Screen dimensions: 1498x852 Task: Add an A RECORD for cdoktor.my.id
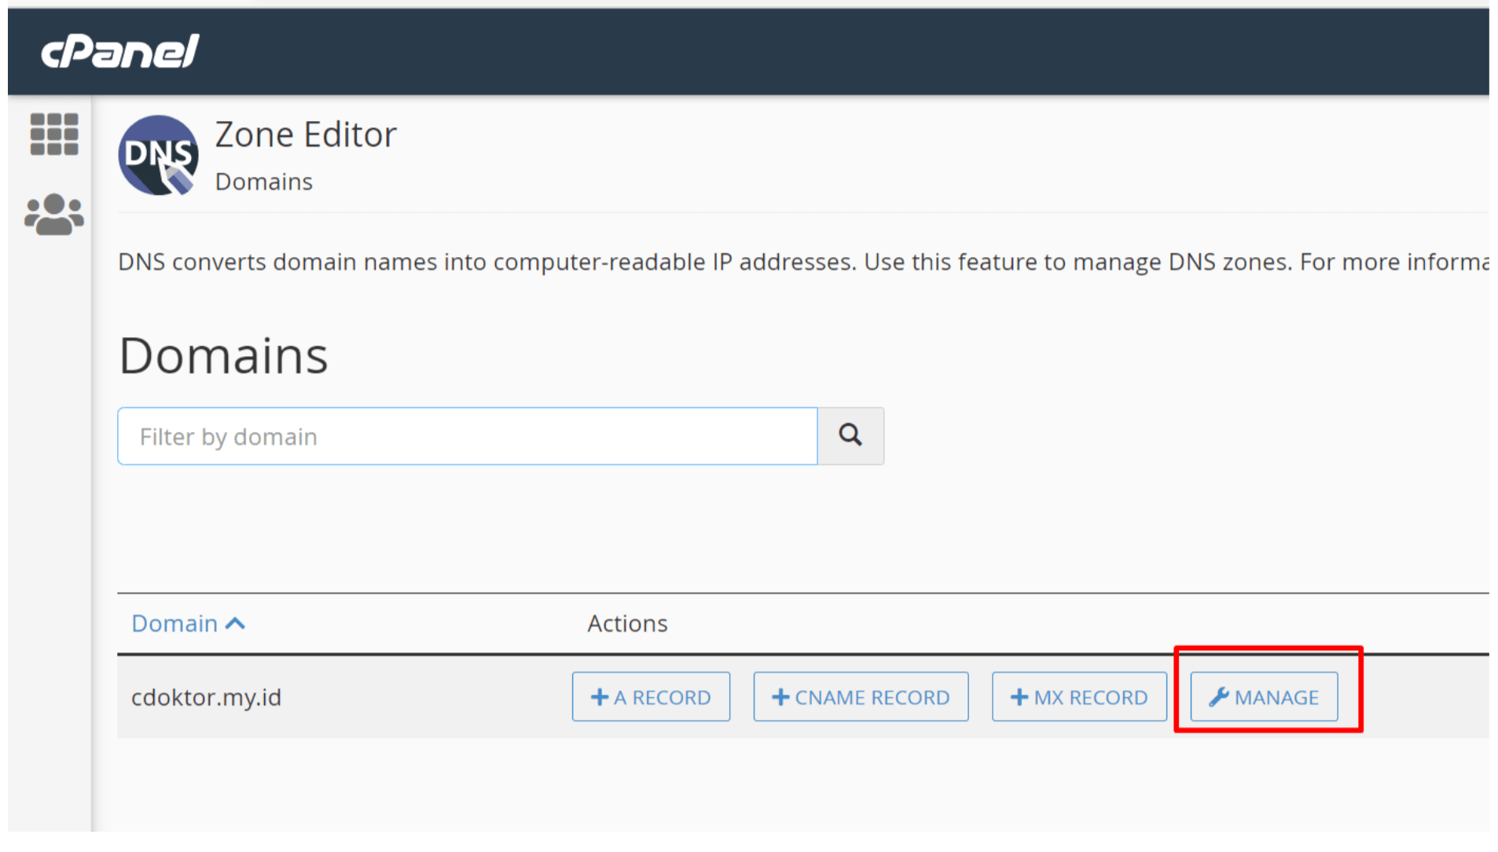[x=651, y=697]
